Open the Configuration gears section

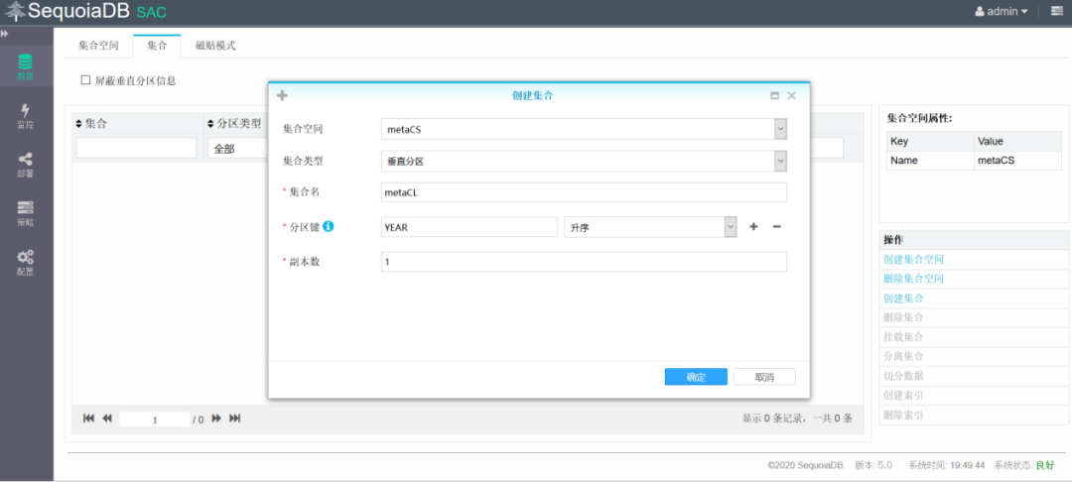point(25,263)
